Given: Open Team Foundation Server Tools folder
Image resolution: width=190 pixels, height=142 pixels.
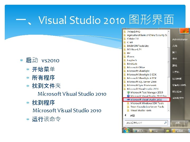Looking at the screenshot, I should tap(145, 107).
